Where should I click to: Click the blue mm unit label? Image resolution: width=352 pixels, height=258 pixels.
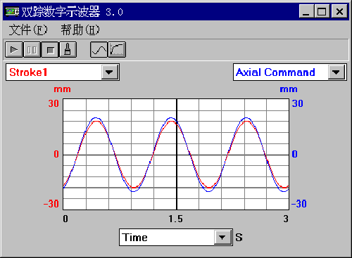[289, 89]
